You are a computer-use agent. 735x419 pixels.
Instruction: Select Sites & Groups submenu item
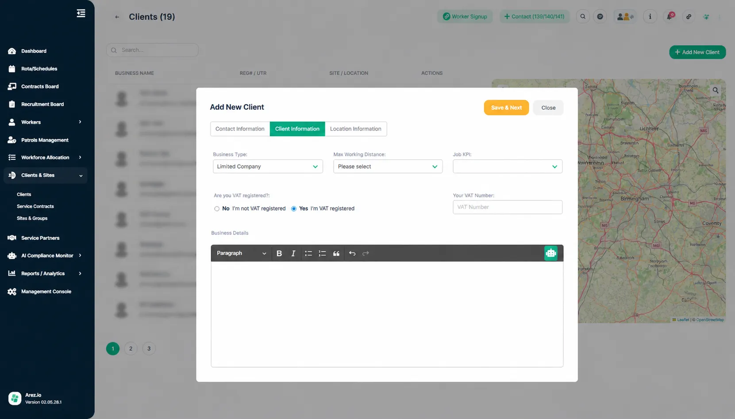(32, 218)
